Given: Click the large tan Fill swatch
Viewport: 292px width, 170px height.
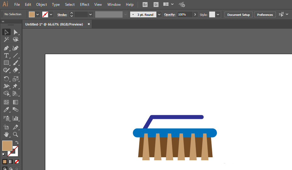Looking at the screenshot, I should (x=7, y=146).
